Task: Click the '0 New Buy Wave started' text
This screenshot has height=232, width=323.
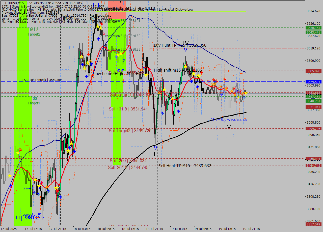Action: pos(229,120)
